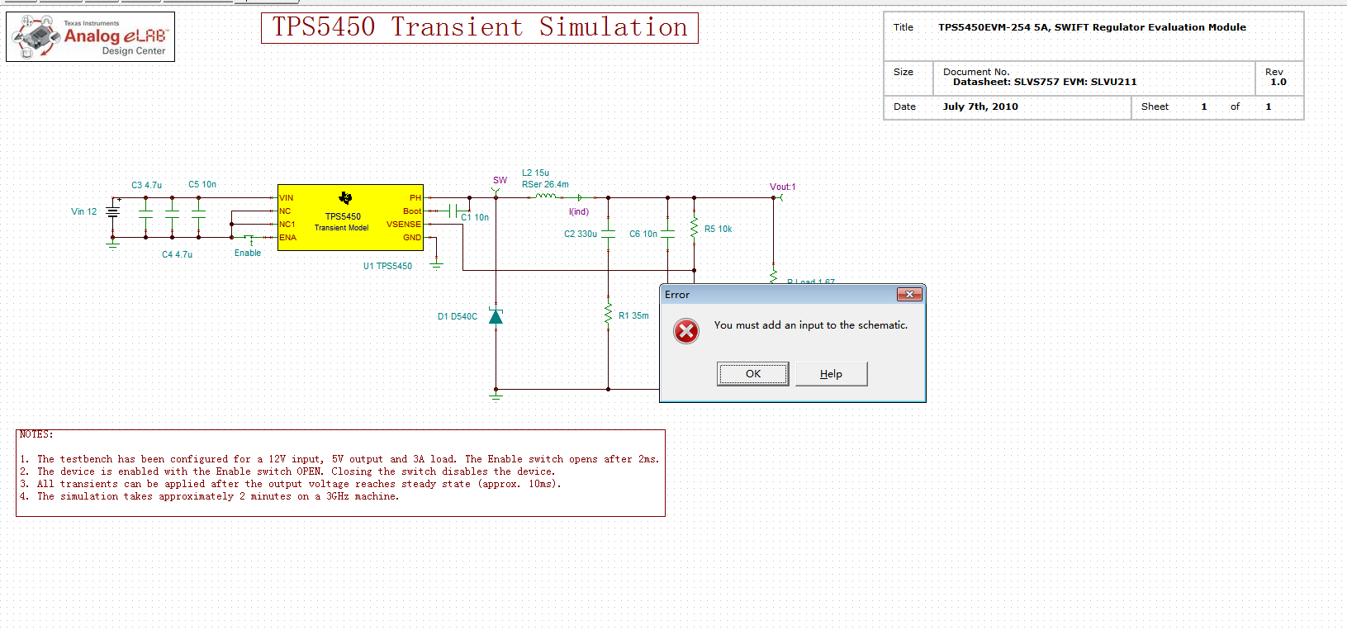Click the ENA pin label on the chip
Image resolution: width=1347 pixels, height=630 pixels.
click(x=287, y=237)
